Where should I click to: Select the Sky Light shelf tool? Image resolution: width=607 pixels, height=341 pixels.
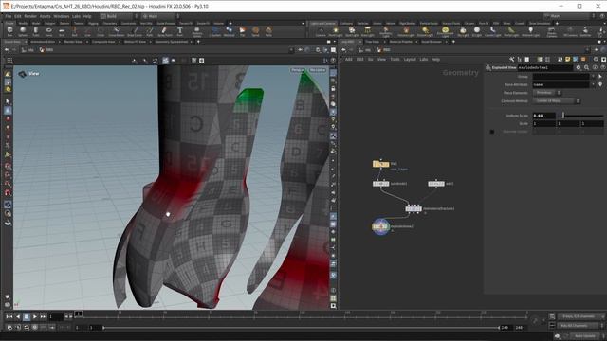(463, 31)
